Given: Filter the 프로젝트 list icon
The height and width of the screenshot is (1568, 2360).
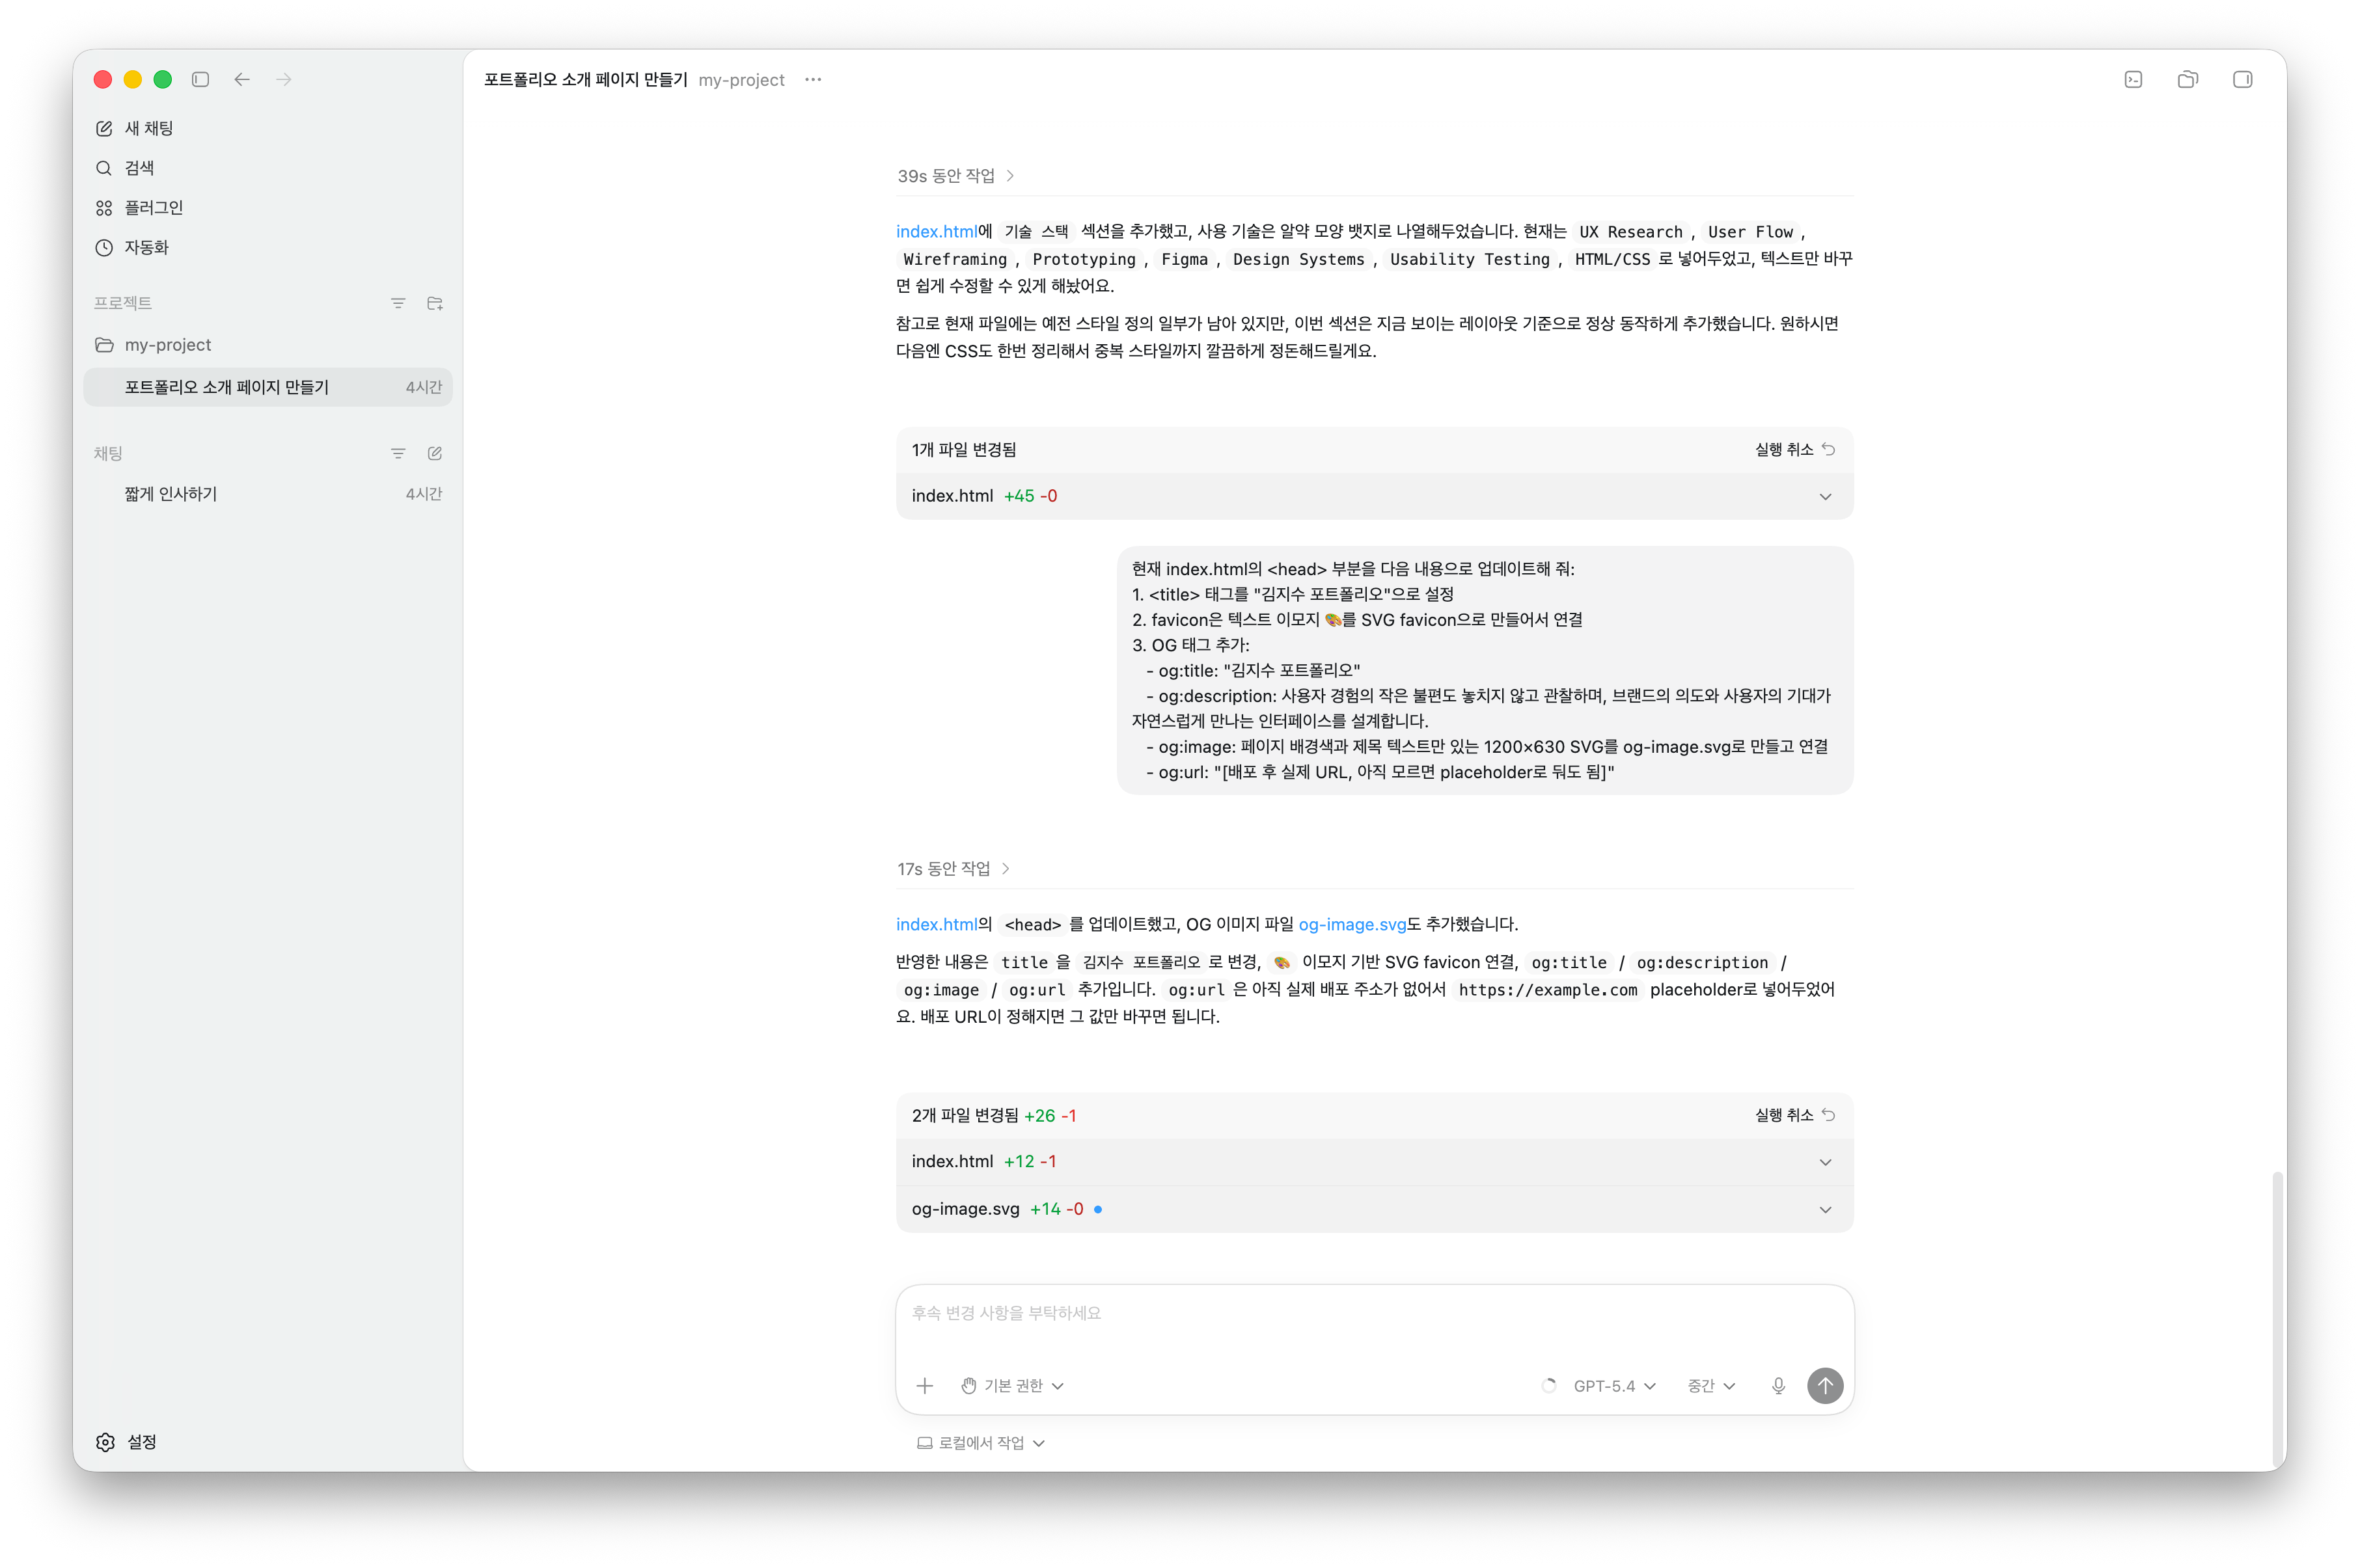Looking at the screenshot, I should (398, 303).
